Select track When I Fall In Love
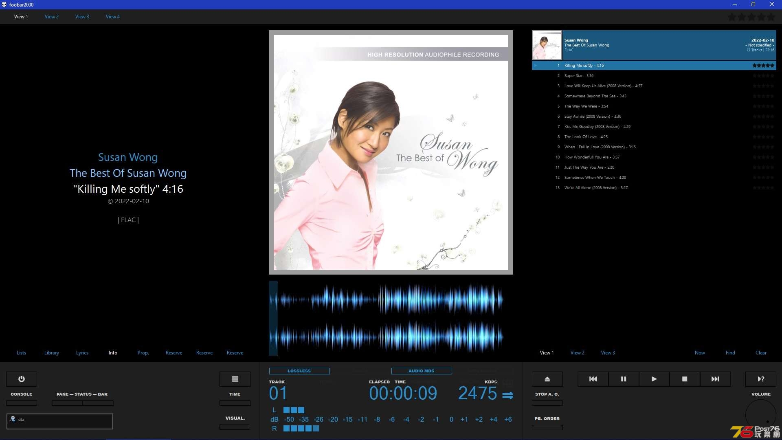Image resolution: width=782 pixels, height=440 pixels. pos(654,147)
